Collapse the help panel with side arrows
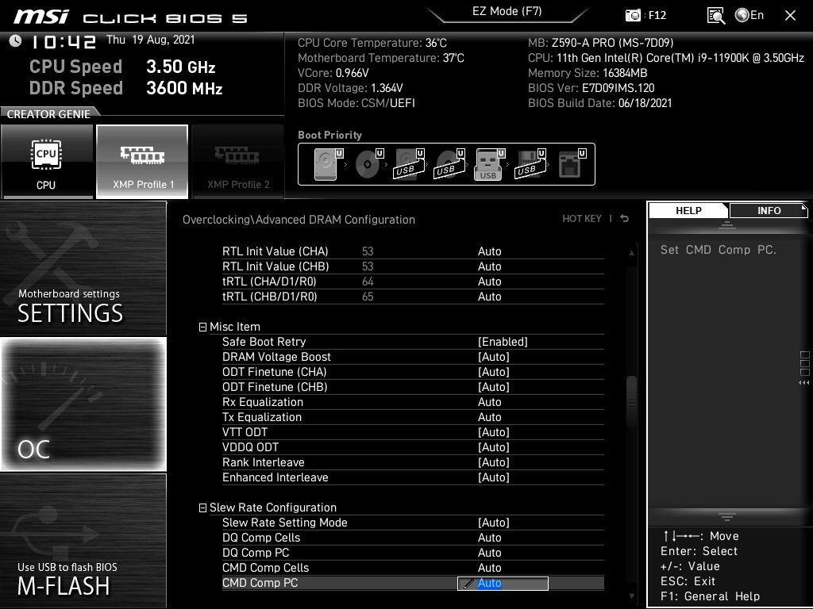813x609 pixels. point(804,383)
